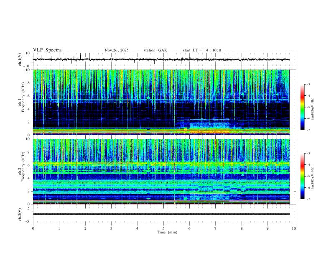
Task: Click the 'ch.1(V)' waveform axis label
Action: 20,59
